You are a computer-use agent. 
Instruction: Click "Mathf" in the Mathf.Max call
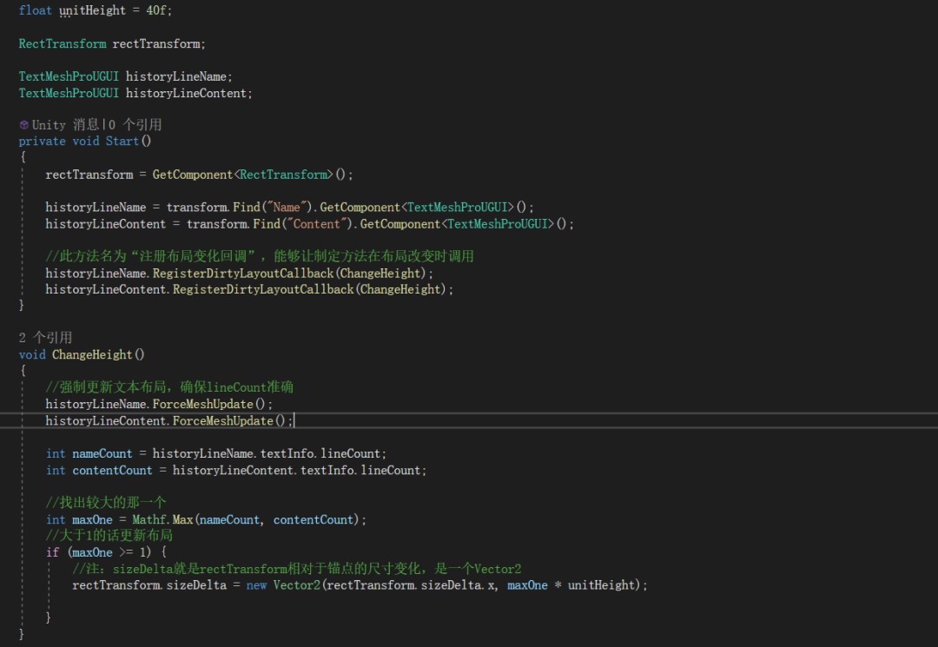click(x=149, y=519)
